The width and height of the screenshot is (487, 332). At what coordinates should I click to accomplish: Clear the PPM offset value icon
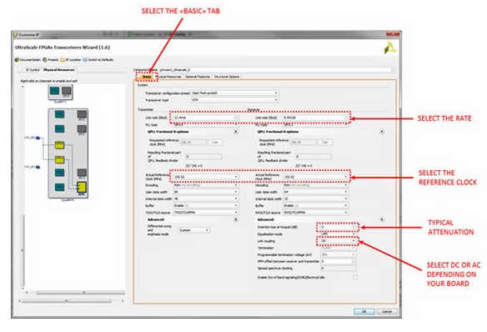[x=354, y=261]
